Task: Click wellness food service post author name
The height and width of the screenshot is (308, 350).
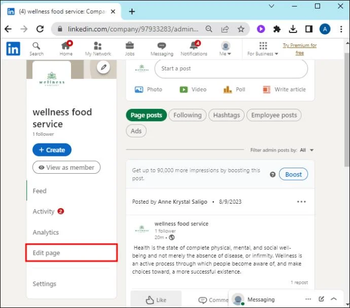Action: (x=182, y=224)
